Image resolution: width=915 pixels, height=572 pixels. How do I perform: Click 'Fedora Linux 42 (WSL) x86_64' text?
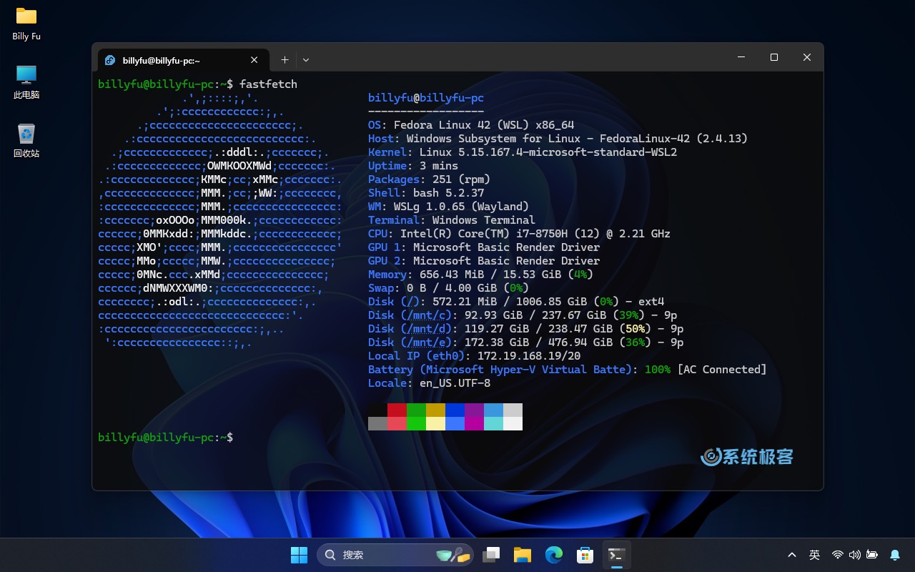484,124
